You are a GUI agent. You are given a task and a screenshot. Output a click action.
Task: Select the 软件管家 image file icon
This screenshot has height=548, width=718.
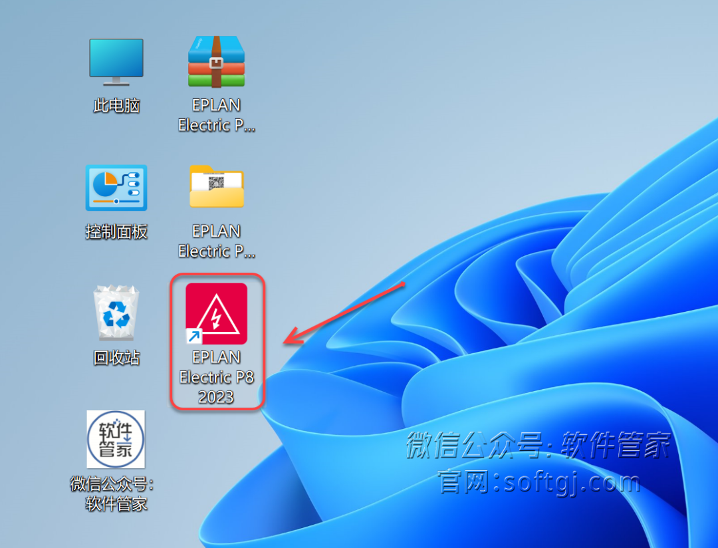point(116,440)
